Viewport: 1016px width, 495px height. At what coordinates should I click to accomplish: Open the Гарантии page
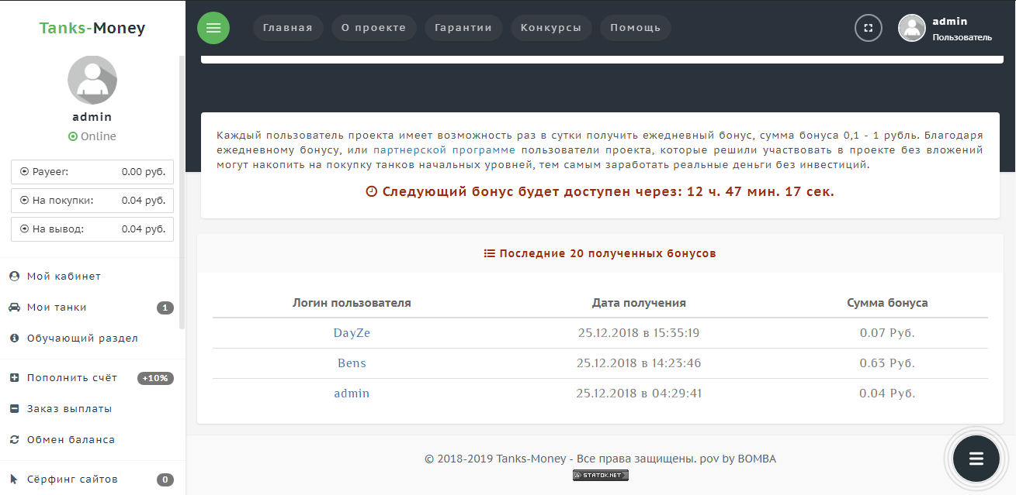(x=463, y=28)
